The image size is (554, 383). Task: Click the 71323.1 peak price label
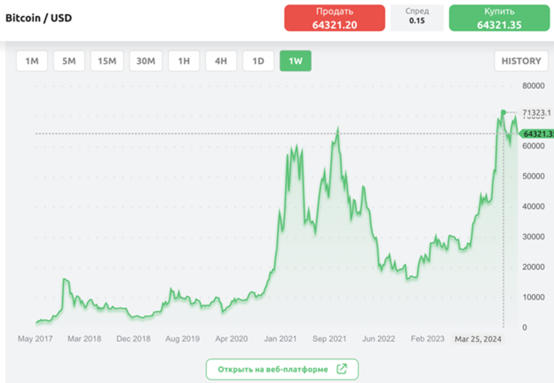point(536,113)
